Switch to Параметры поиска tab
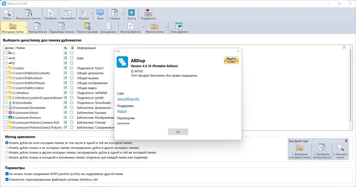Image resolution: width=356 pixels, height=187 pixels. [x=61, y=28]
